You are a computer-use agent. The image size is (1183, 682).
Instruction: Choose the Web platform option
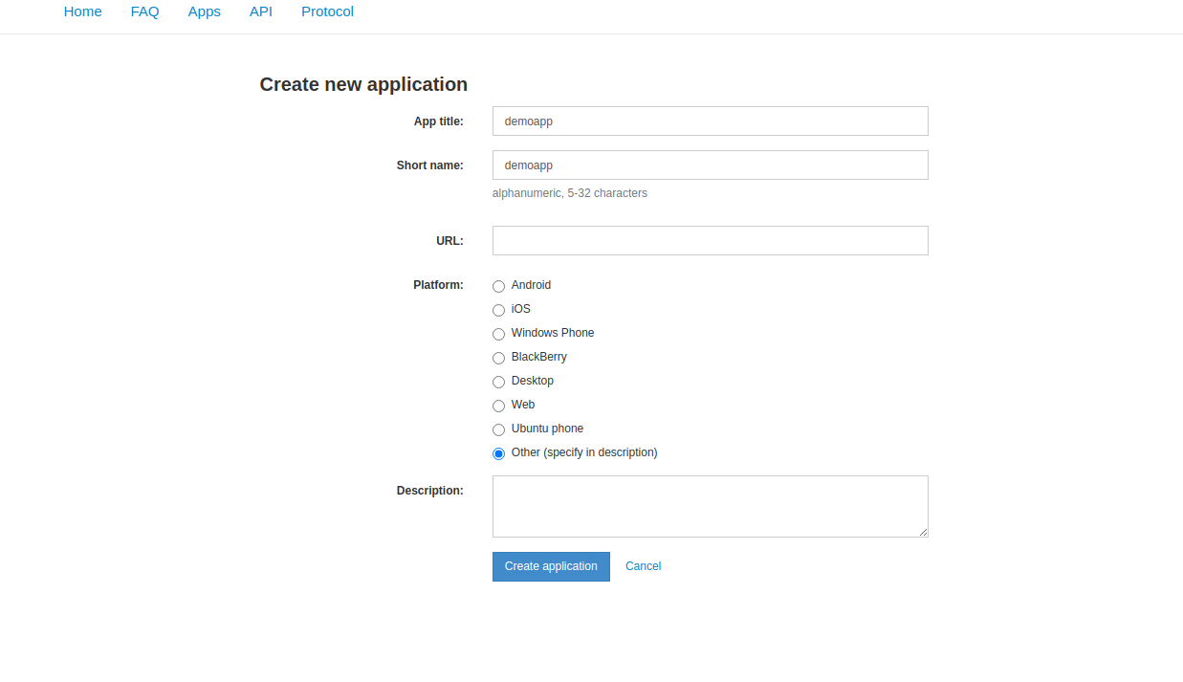[x=498, y=406]
